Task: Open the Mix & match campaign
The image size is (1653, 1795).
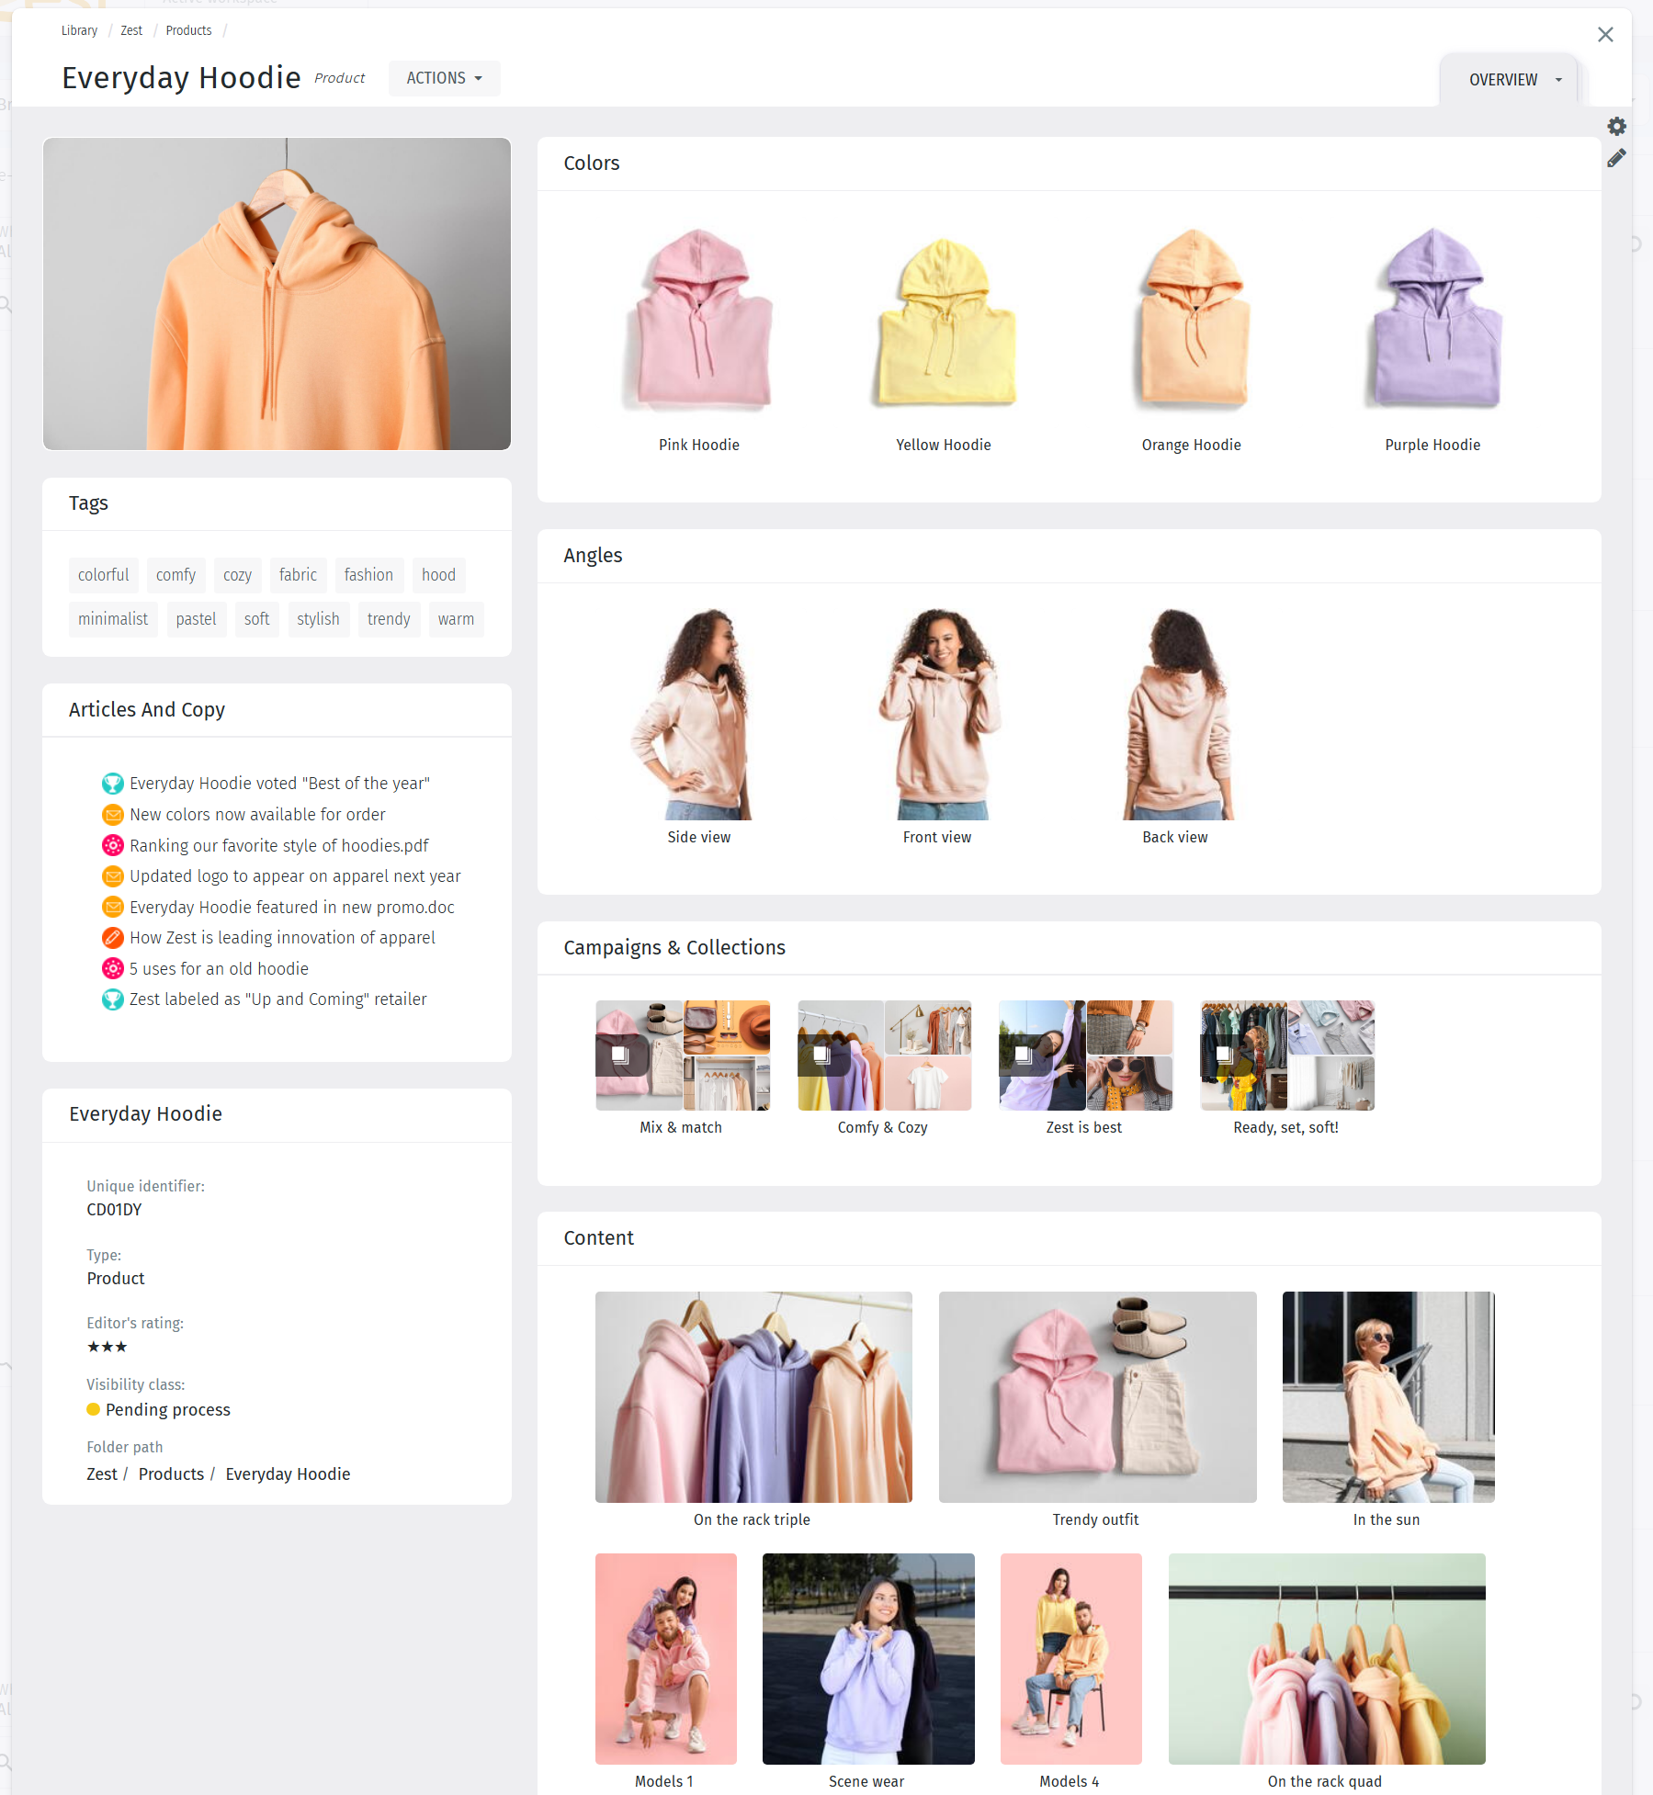Action: [683, 1056]
